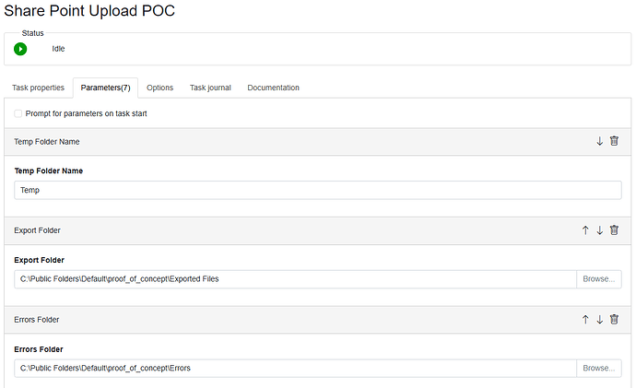Move Errors Folder parameter down

click(x=599, y=320)
